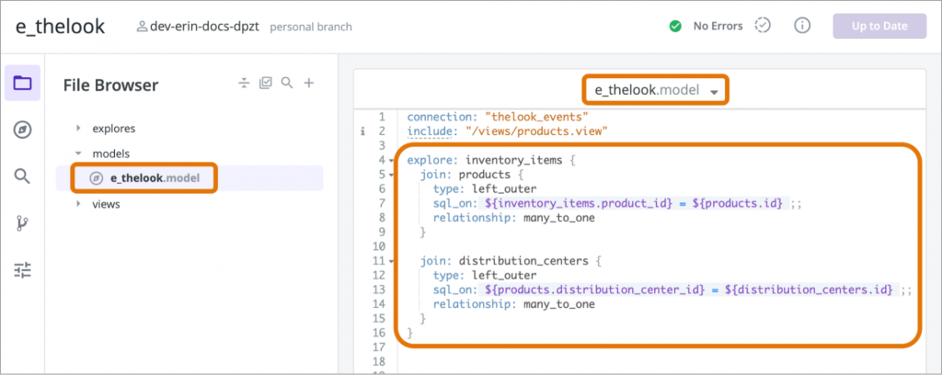Click the info icon near Up to Date

tap(802, 26)
